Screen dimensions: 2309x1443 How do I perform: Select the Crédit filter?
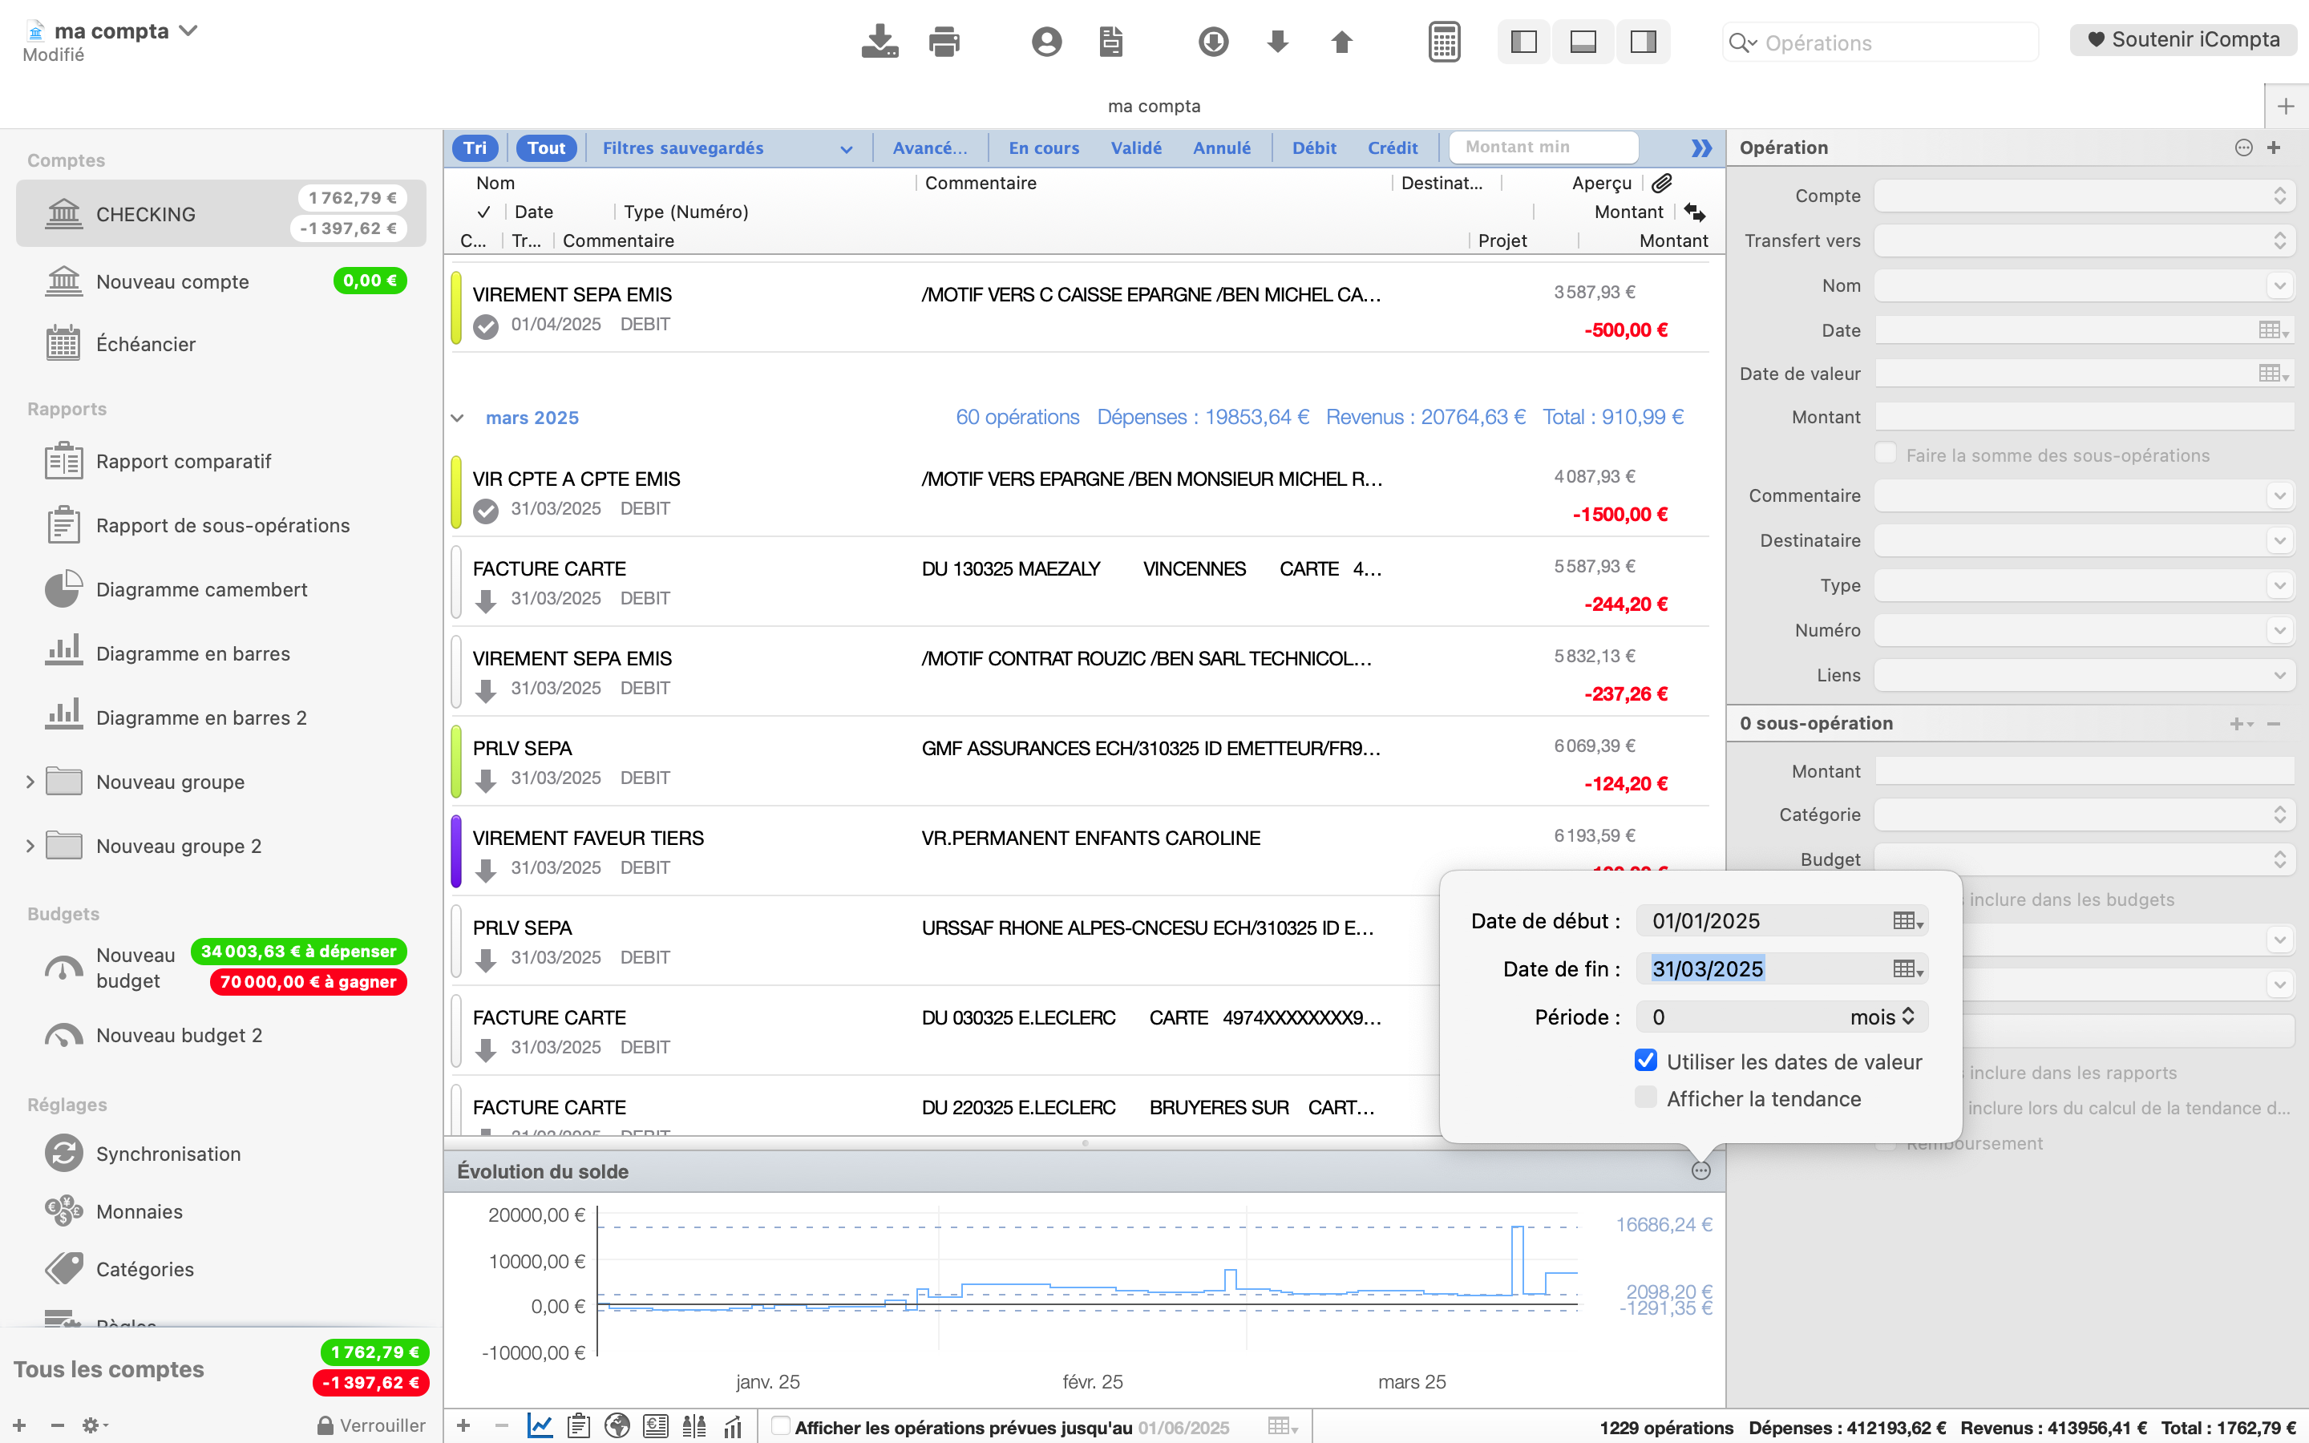[x=1392, y=148]
